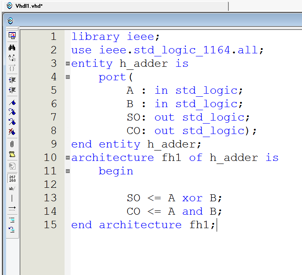Viewport: 302px width, 275px height.
Task: Click 'end architecture' text on line 15
Action: click(127, 225)
